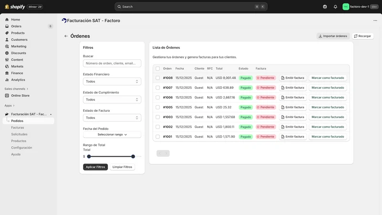The width and height of the screenshot is (382, 215).
Task: Click the Shopify logo
Action: click(15, 7)
